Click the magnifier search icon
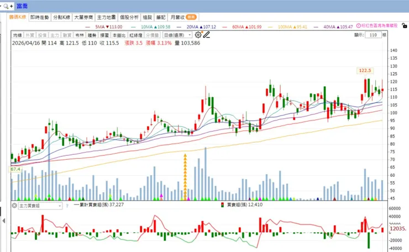The width and height of the screenshot is (409, 252). [x=6, y=6]
